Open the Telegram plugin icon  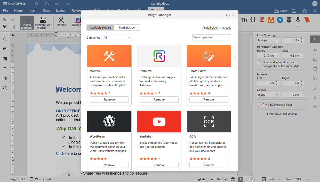tap(280, 20)
